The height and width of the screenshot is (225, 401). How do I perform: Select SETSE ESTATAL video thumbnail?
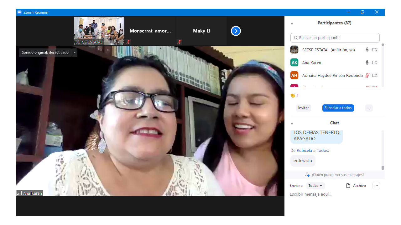click(x=99, y=31)
